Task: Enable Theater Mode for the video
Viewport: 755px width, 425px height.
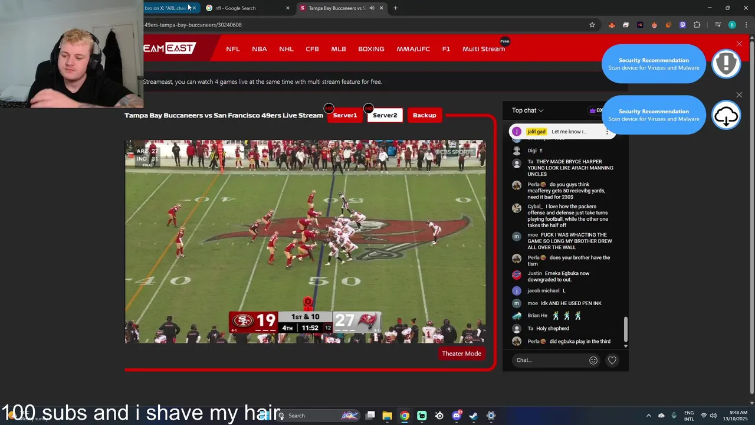Action: 462,354
